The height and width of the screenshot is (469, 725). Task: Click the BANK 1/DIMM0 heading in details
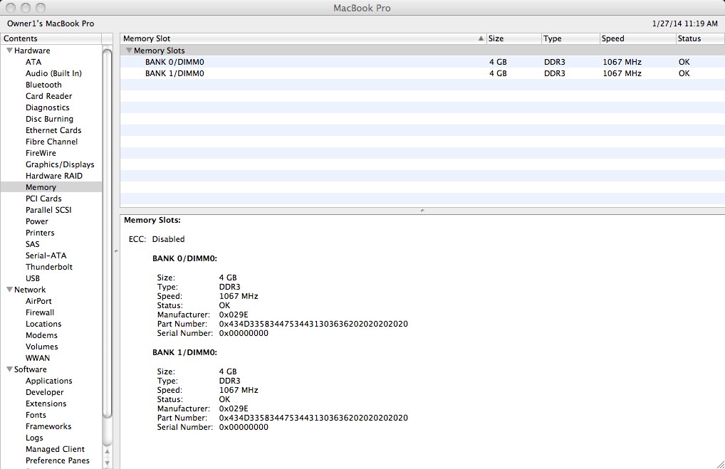pos(184,352)
